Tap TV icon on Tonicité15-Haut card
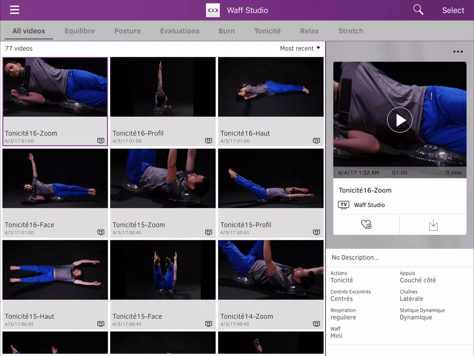474x356 pixels. (101, 323)
